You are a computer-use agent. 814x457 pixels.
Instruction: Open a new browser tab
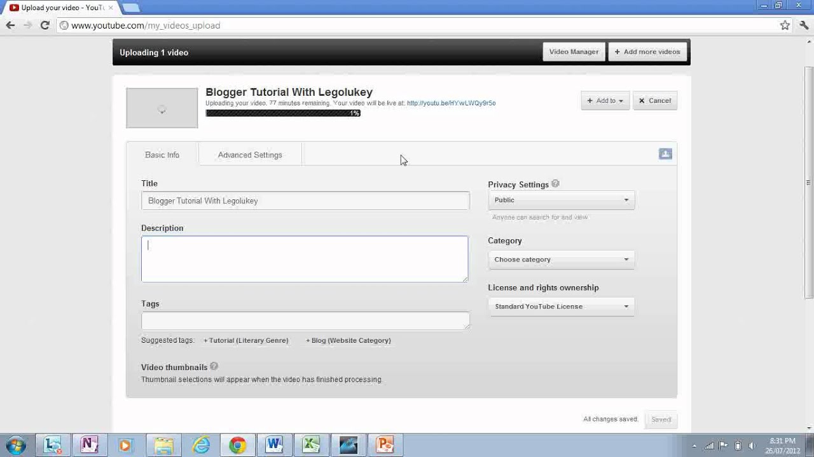click(x=130, y=8)
